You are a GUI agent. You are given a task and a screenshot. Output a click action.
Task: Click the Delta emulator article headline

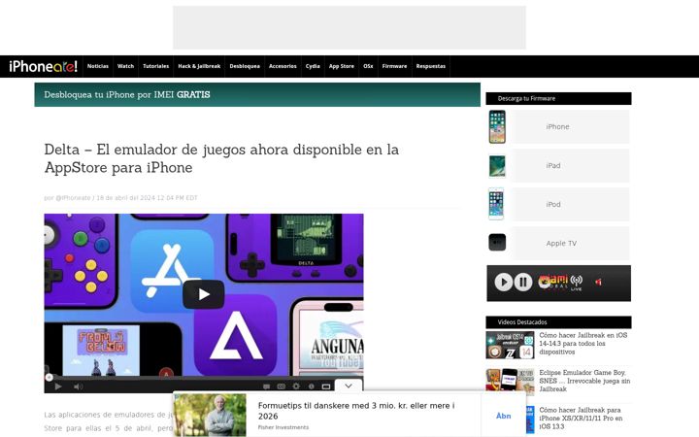pyautogui.click(x=221, y=158)
